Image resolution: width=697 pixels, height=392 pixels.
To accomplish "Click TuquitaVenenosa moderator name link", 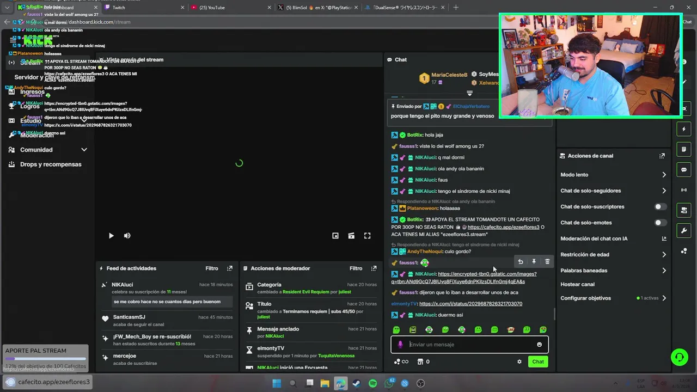I will (x=336, y=356).
